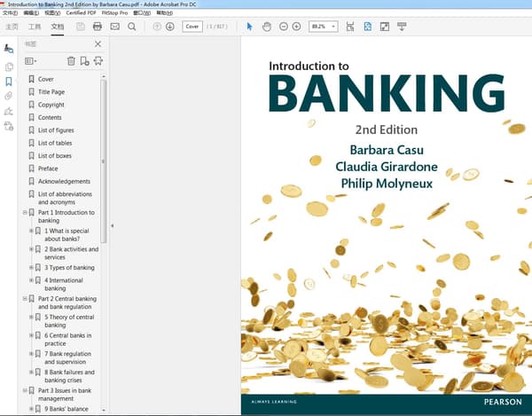Add a new bookmark icon
Image resolution: width=532 pixels, height=416 pixels.
84,61
